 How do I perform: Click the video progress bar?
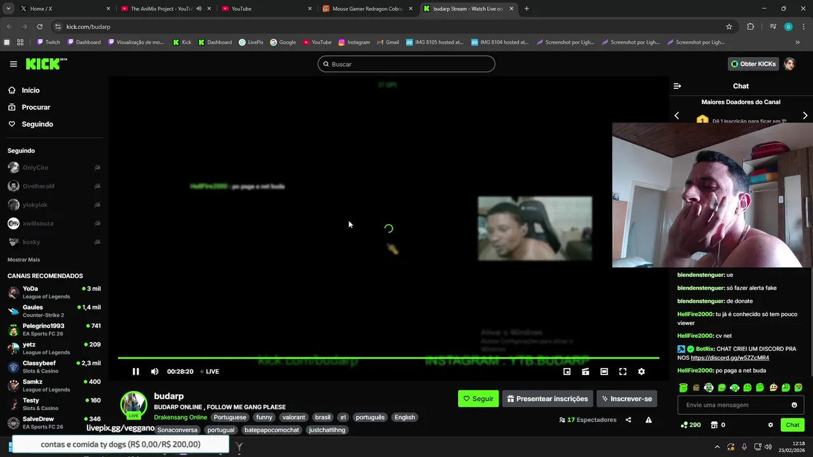pos(388,358)
